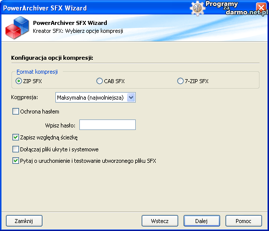The image size is (269, 231).
Task: Uncheck Zapisz względną ścieżkę
Action: click(15, 137)
